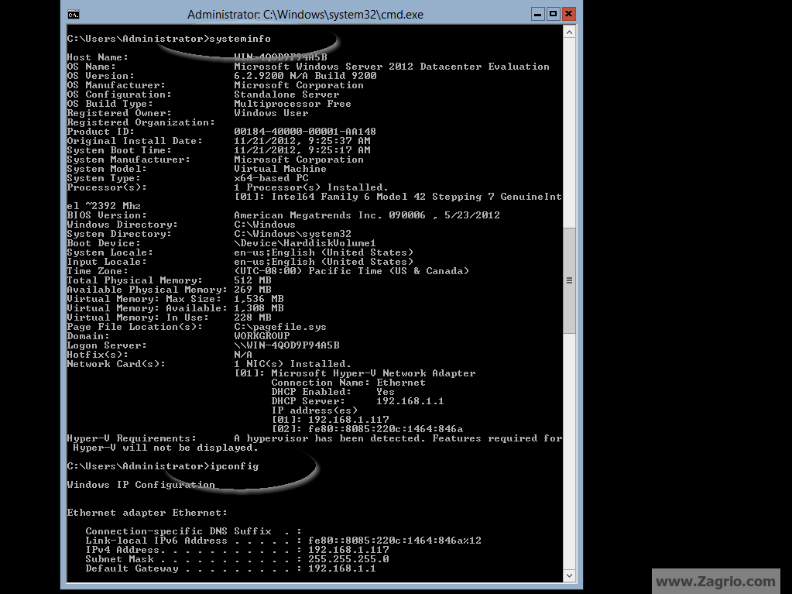This screenshot has height=594, width=792.
Task: Click '[02]: fe80::8085:220c:1464:846a' line
Action: click(x=367, y=429)
